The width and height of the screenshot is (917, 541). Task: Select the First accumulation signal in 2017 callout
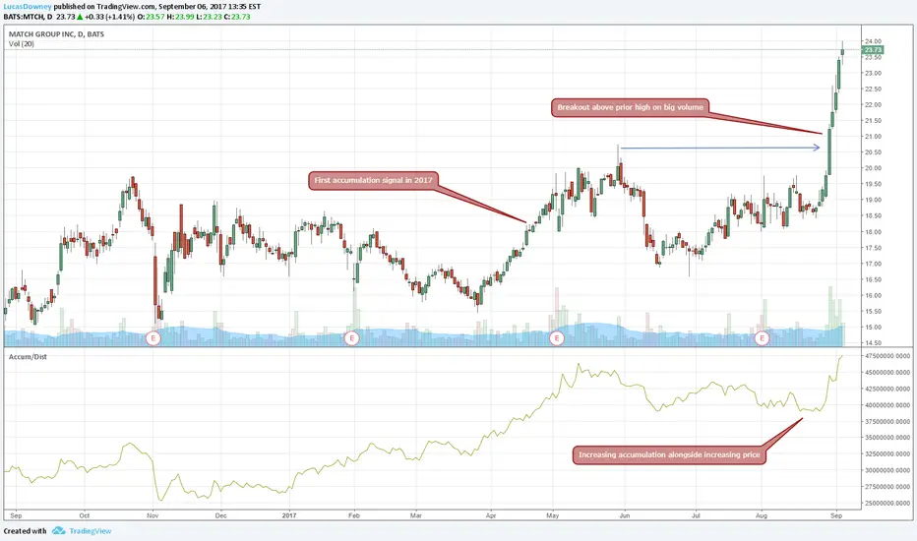coord(373,180)
